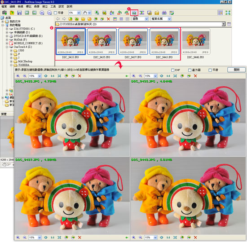Viewport: 247px width, 242px height.
Task: Click the Compare Selected Images toolbar icon
Action: coord(134,13)
